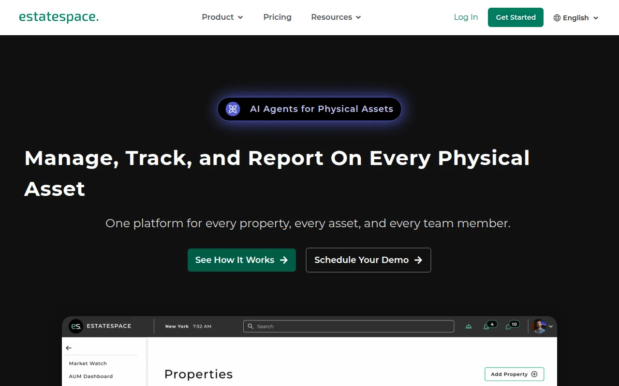This screenshot has height=386, width=619.
Task: Click arrow icon in See How It Works
Action: [284, 260]
